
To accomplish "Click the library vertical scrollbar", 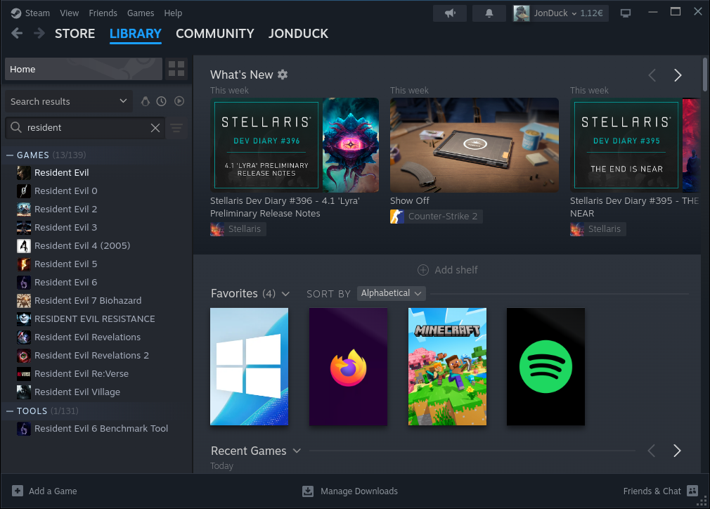I will [x=705, y=75].
